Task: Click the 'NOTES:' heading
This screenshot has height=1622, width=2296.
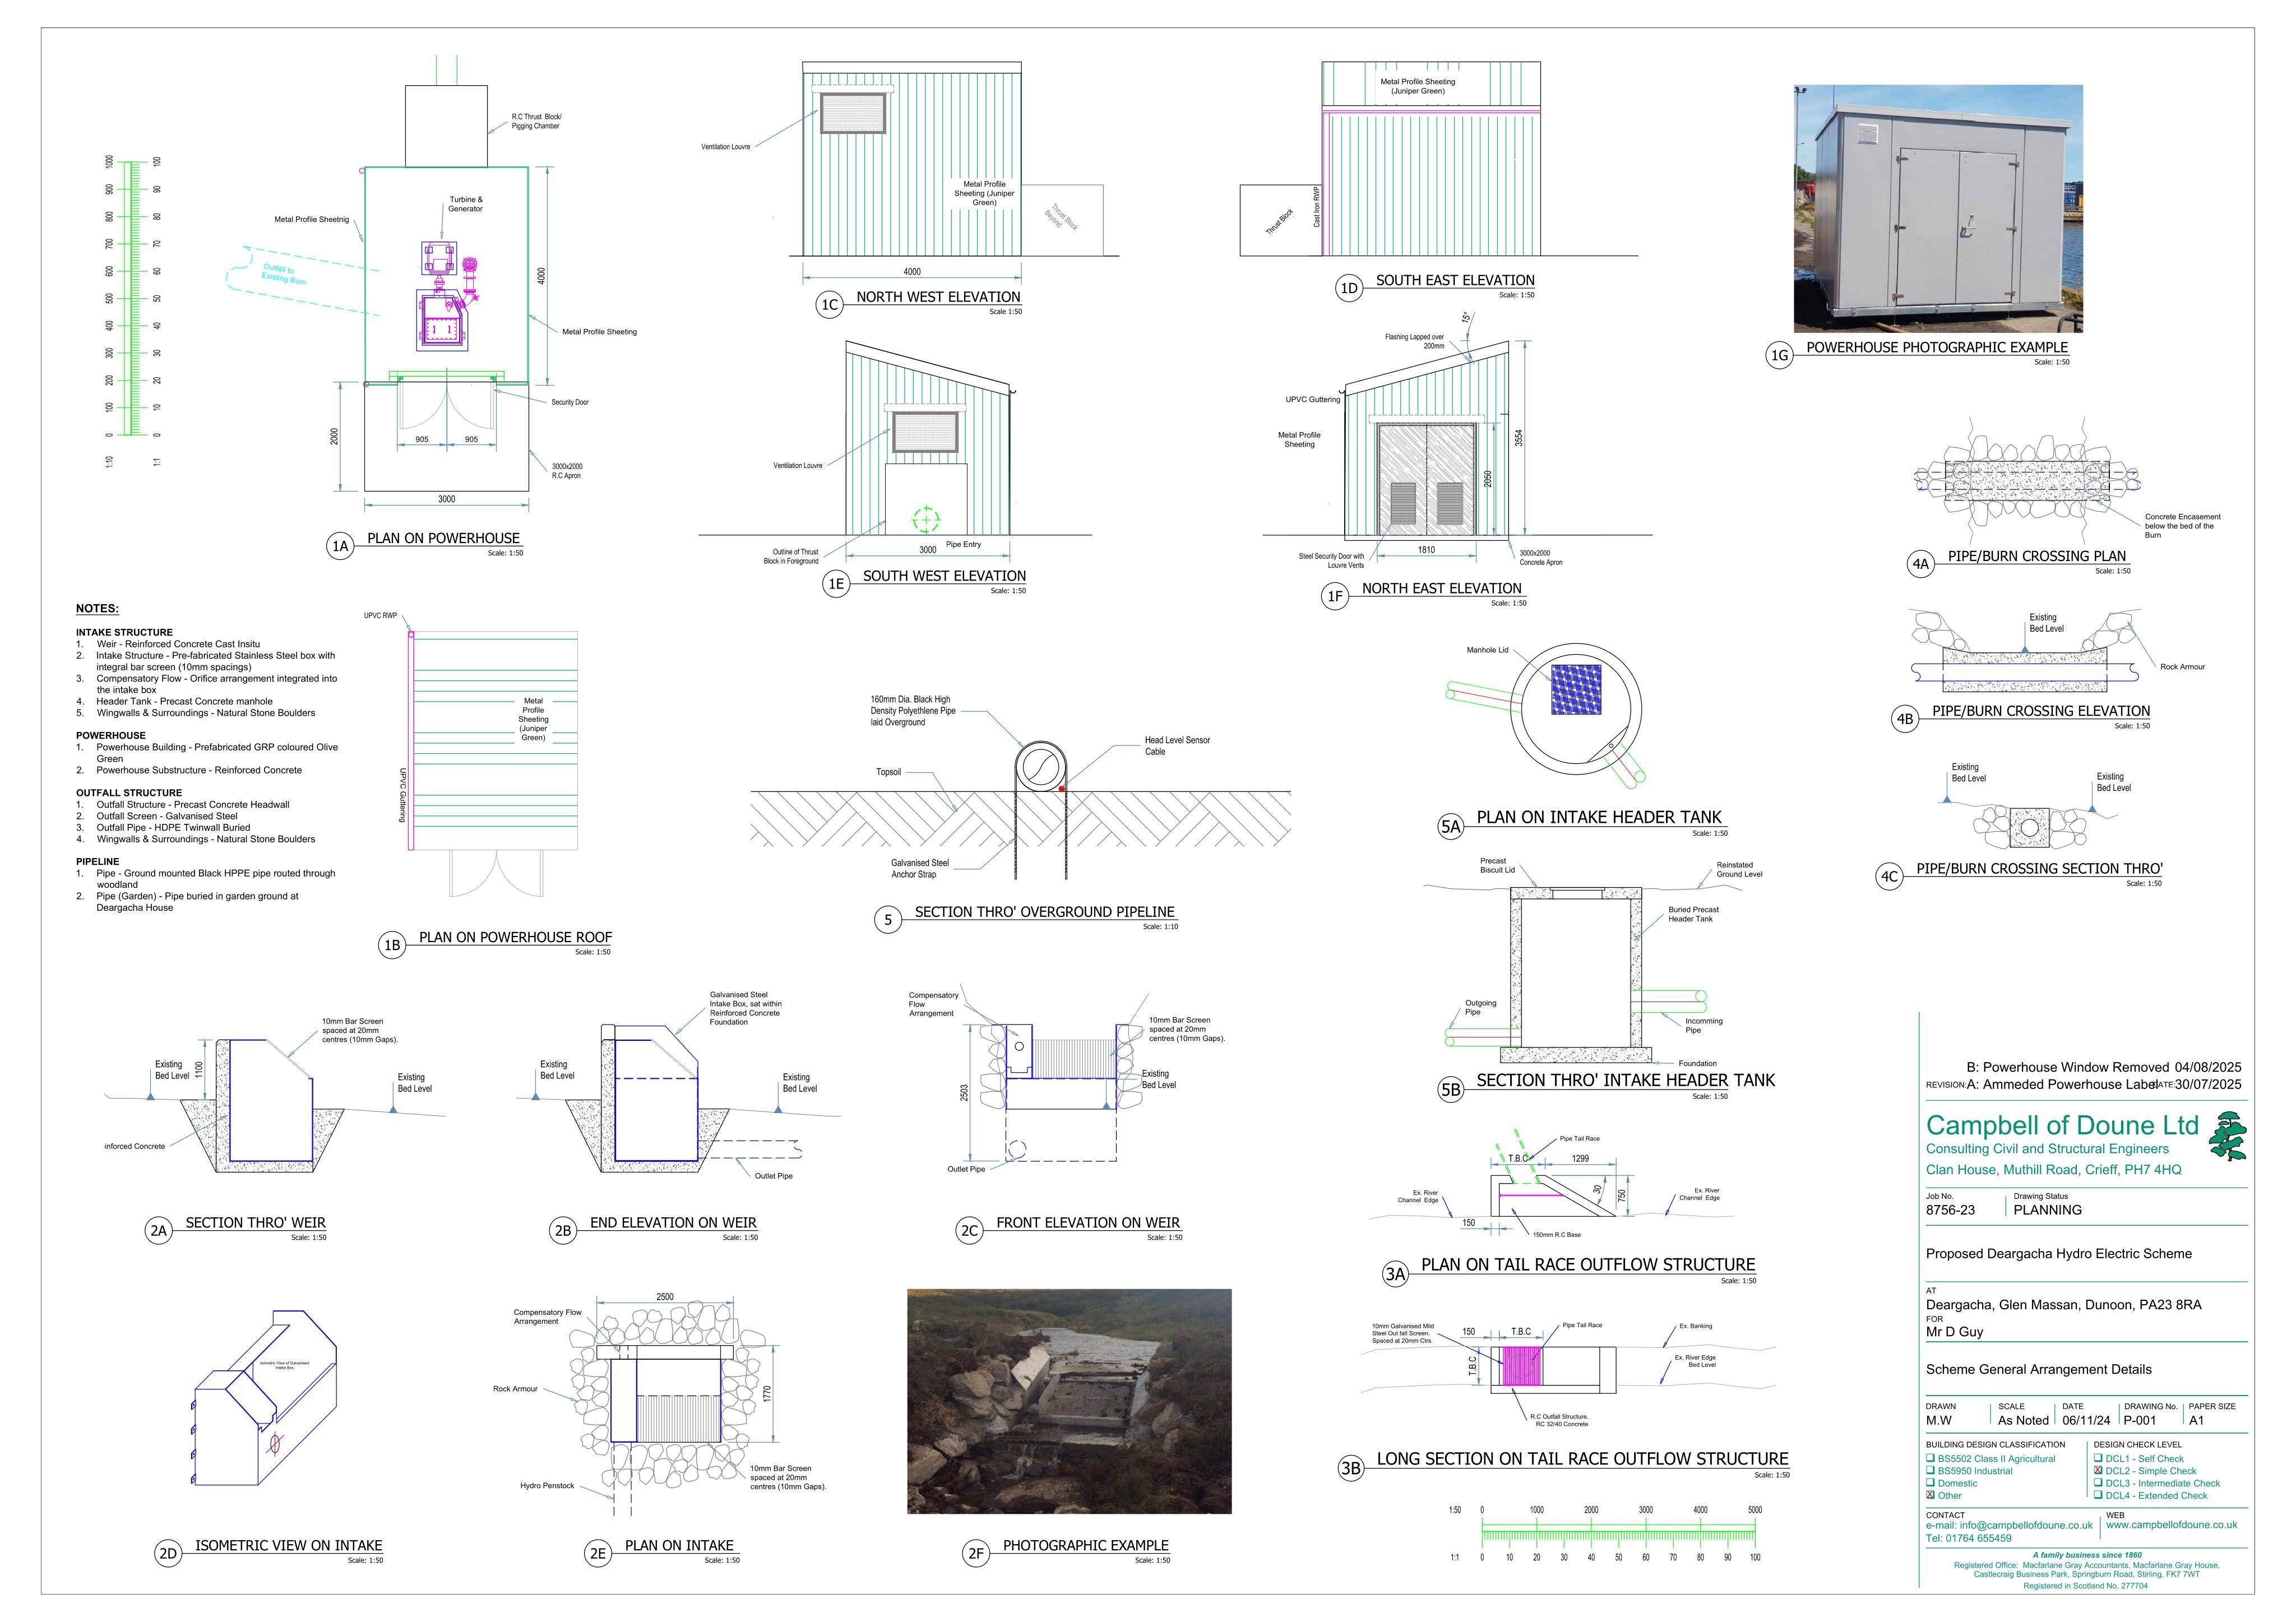Action: pyautogui.click(x=97, y=609)
